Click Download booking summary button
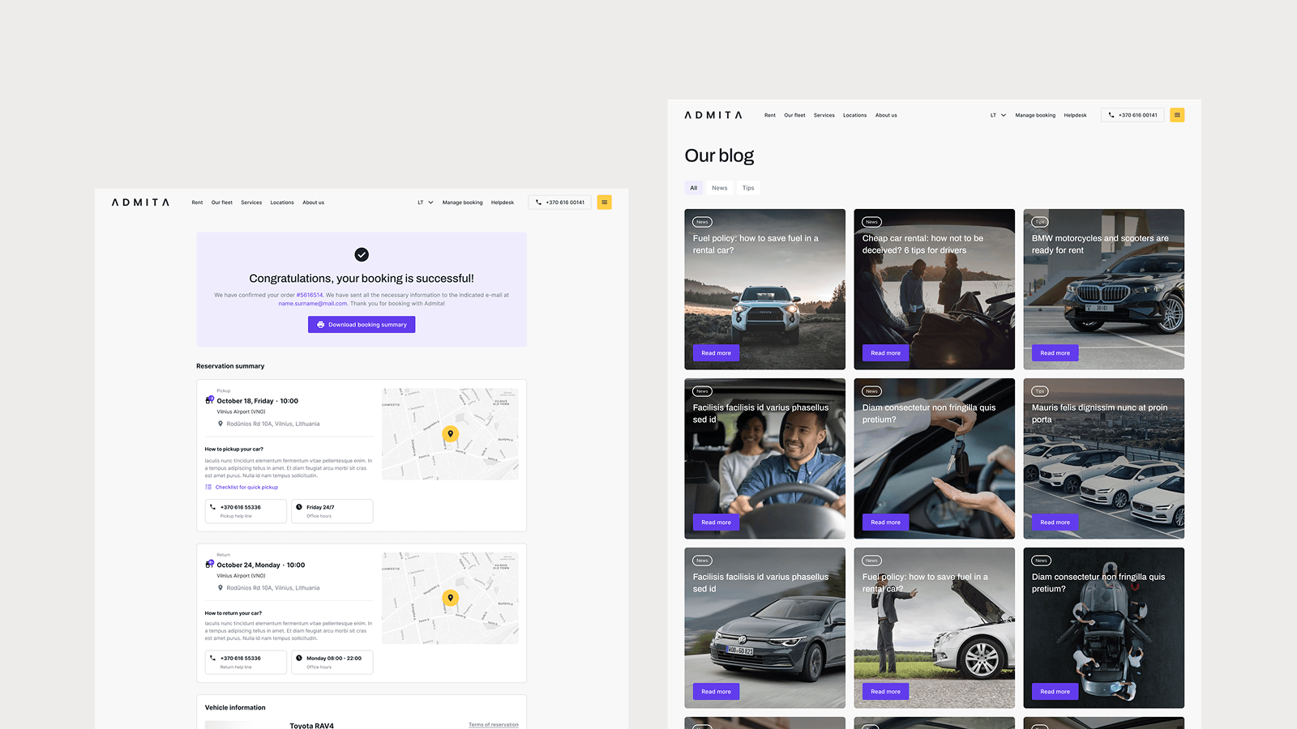 [x=362, y=325]
